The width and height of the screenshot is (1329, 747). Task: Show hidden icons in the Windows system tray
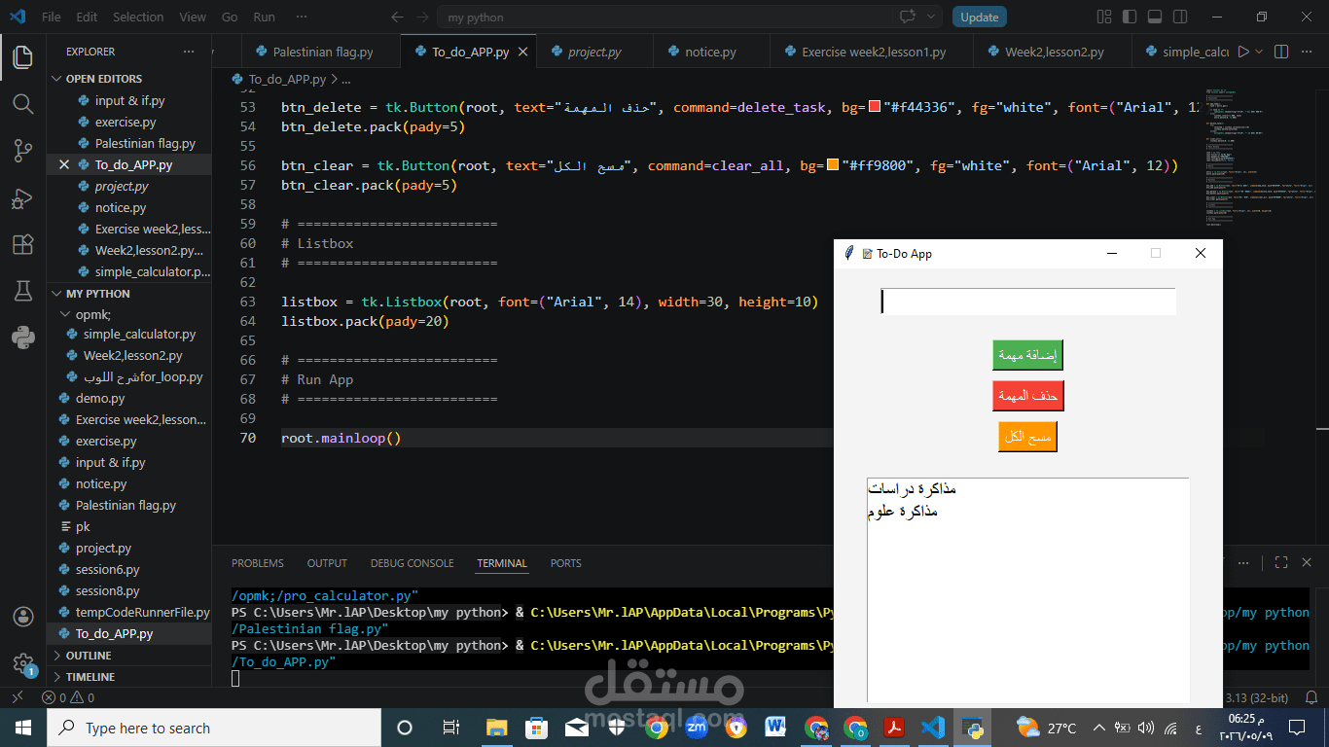pyautogui.click(x=1099, y=728)
